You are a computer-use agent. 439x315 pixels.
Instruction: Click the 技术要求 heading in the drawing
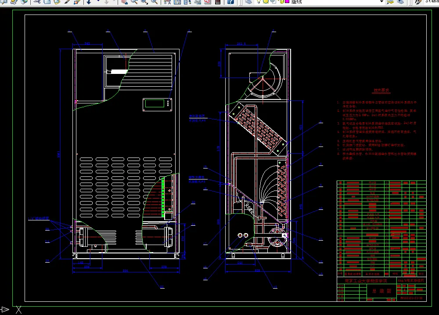click(381, 90)
